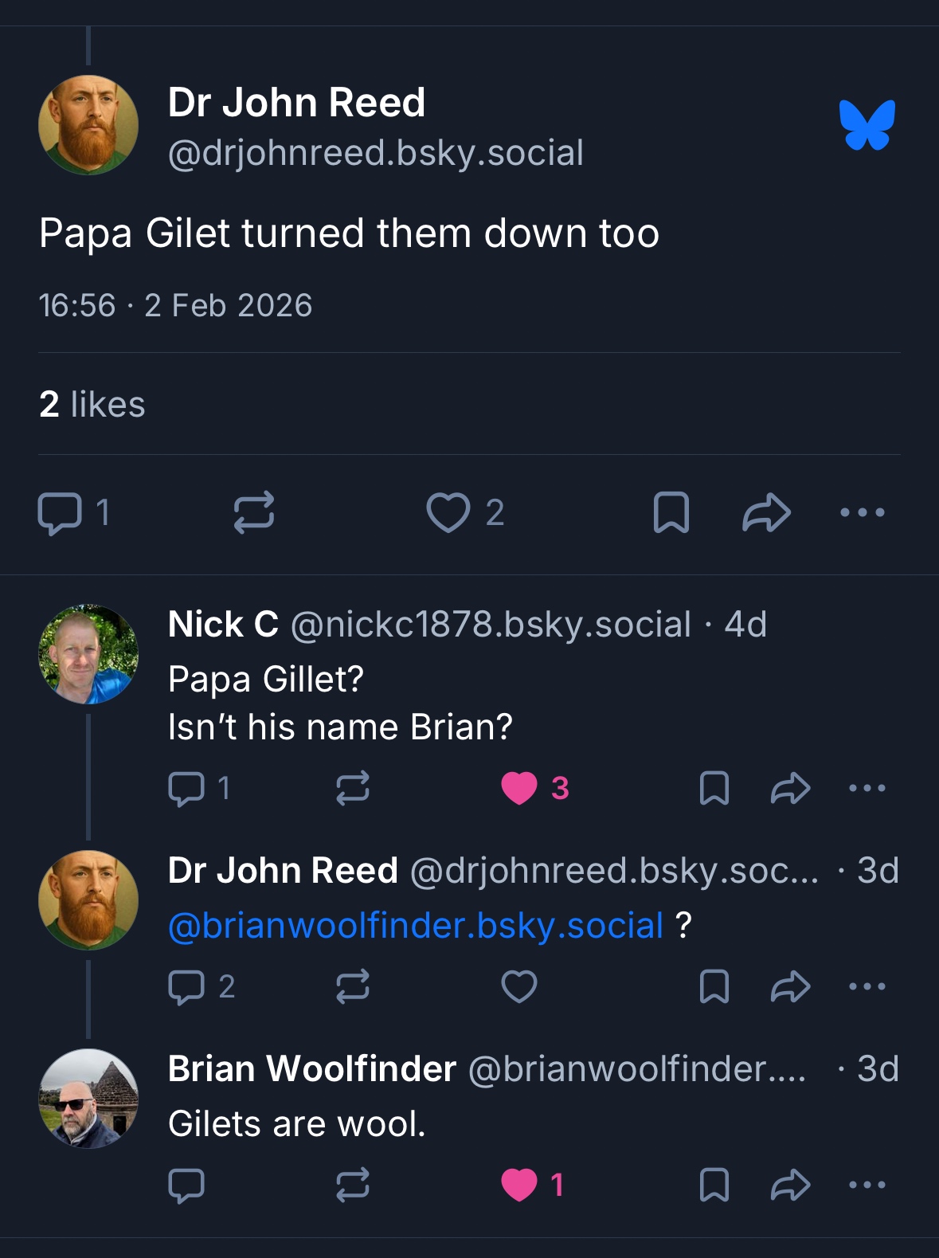Screen dimensions: 939x1258
Task: Bookmark the main Papa Gilet post
Action: [x=671, y=512]
